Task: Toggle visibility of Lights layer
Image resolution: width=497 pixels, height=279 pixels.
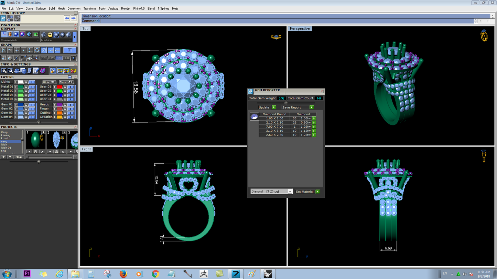Action: coord(32,82)
